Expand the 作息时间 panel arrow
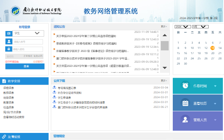The width and height of the screenshot is (224, 140). coord(215,86)
